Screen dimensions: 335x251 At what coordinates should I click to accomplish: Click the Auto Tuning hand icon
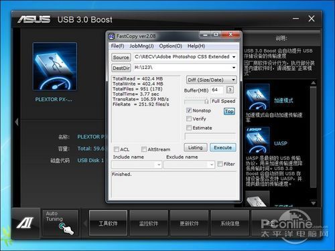pyautogui.click(x=66, y=228)
